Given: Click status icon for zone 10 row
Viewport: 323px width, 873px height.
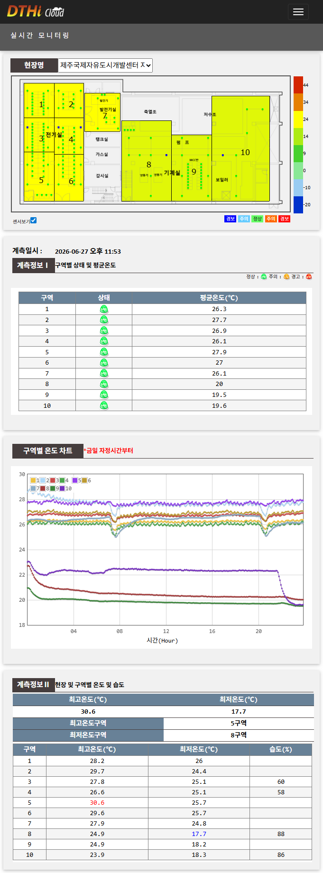Looking at the screenshot, I should coord(104,405).
